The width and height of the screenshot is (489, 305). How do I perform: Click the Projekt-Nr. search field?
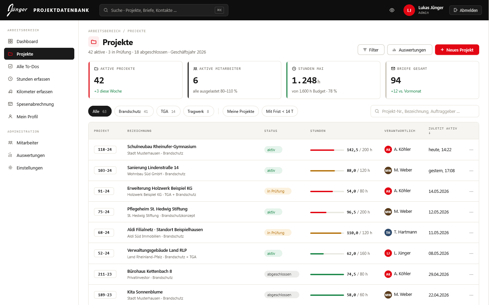point(425,111)
